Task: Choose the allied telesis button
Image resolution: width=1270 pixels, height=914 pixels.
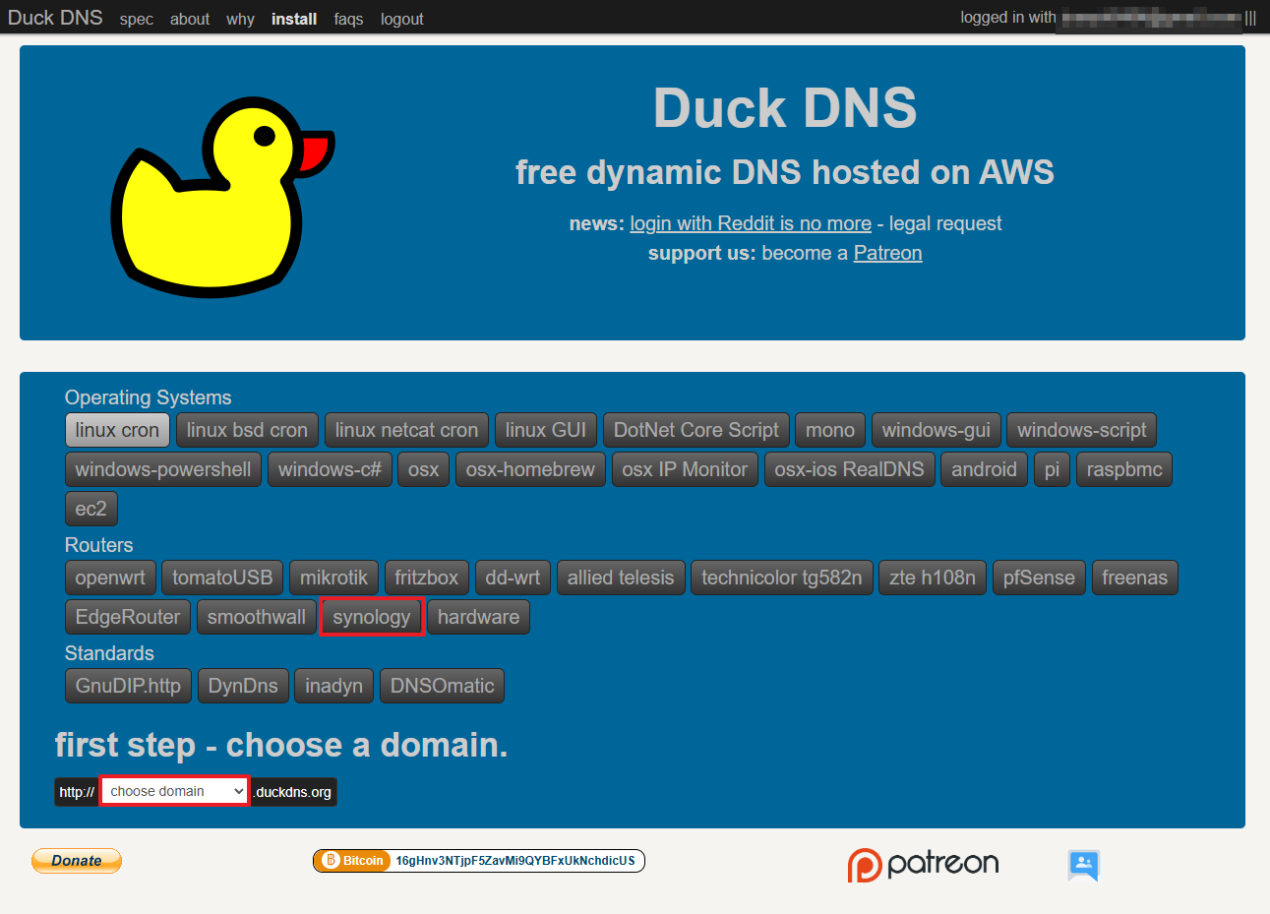Action: 621,578
